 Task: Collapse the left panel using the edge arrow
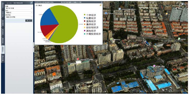pos(34,47)
